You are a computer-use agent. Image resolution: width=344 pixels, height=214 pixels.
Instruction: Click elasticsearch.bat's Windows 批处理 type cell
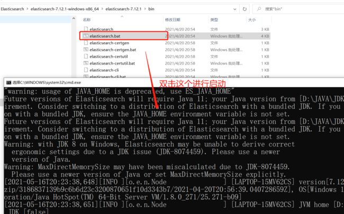(227, 36)
